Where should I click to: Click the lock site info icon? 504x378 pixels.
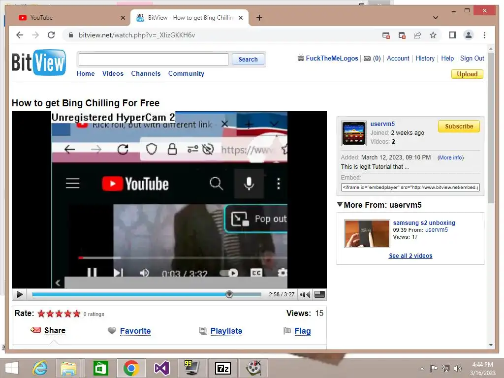71,35
